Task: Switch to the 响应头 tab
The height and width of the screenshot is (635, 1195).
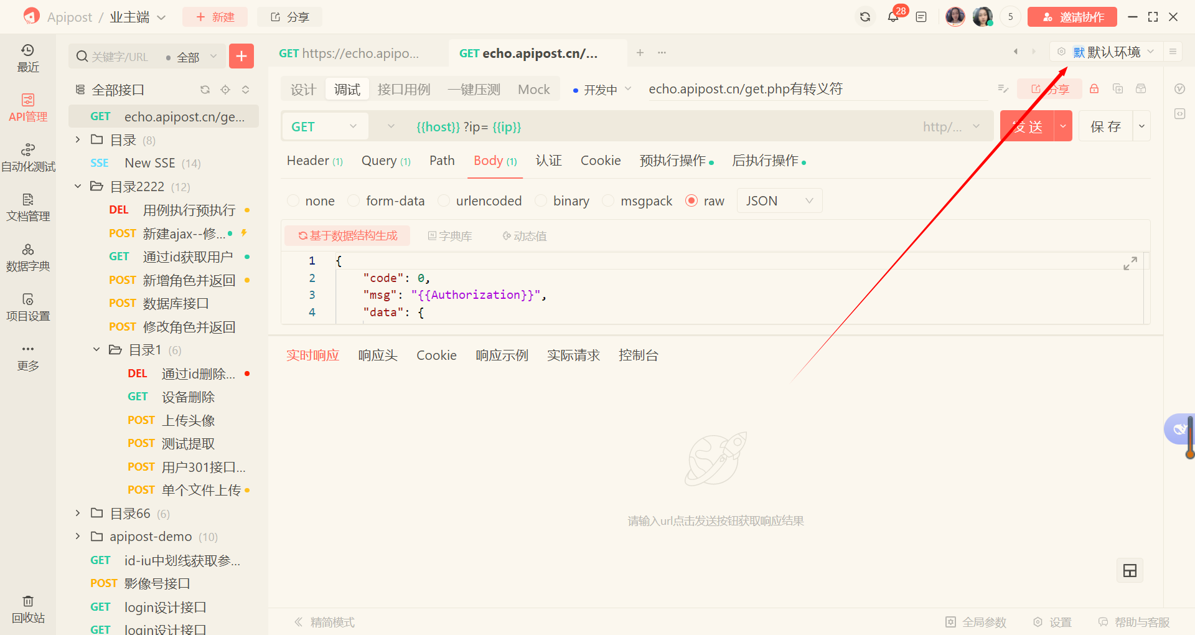Action: click(x=378, y=355)
